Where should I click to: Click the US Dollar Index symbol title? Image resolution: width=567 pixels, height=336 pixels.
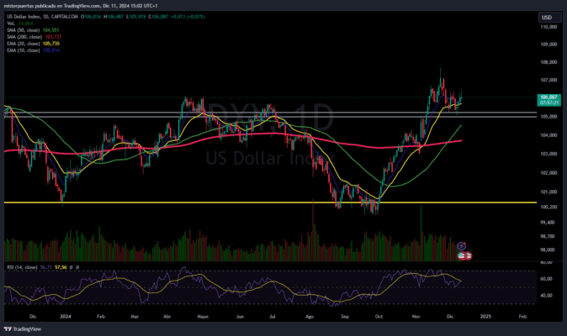(35, 16)
